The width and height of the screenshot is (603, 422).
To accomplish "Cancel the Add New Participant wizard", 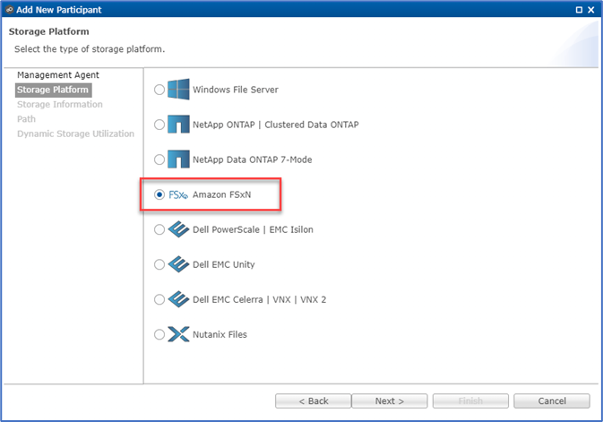I will [551, 400].
